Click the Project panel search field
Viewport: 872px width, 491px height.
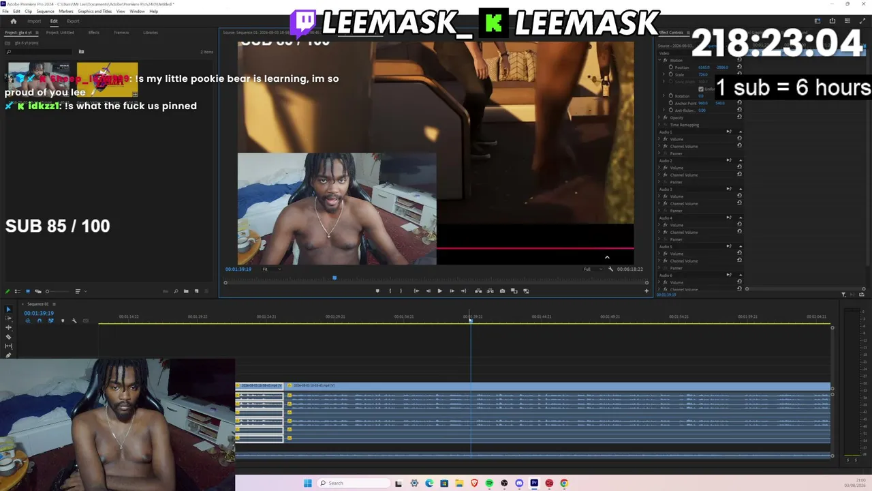(40, 52)
